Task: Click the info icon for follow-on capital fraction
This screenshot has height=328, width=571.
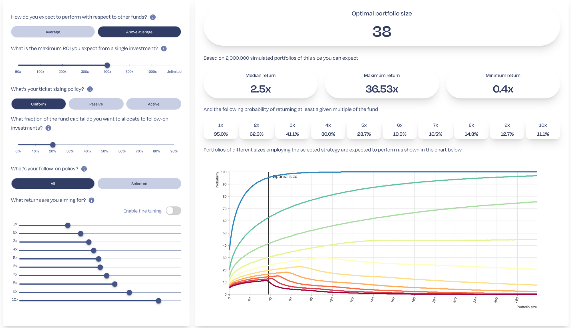Action: 48,128
